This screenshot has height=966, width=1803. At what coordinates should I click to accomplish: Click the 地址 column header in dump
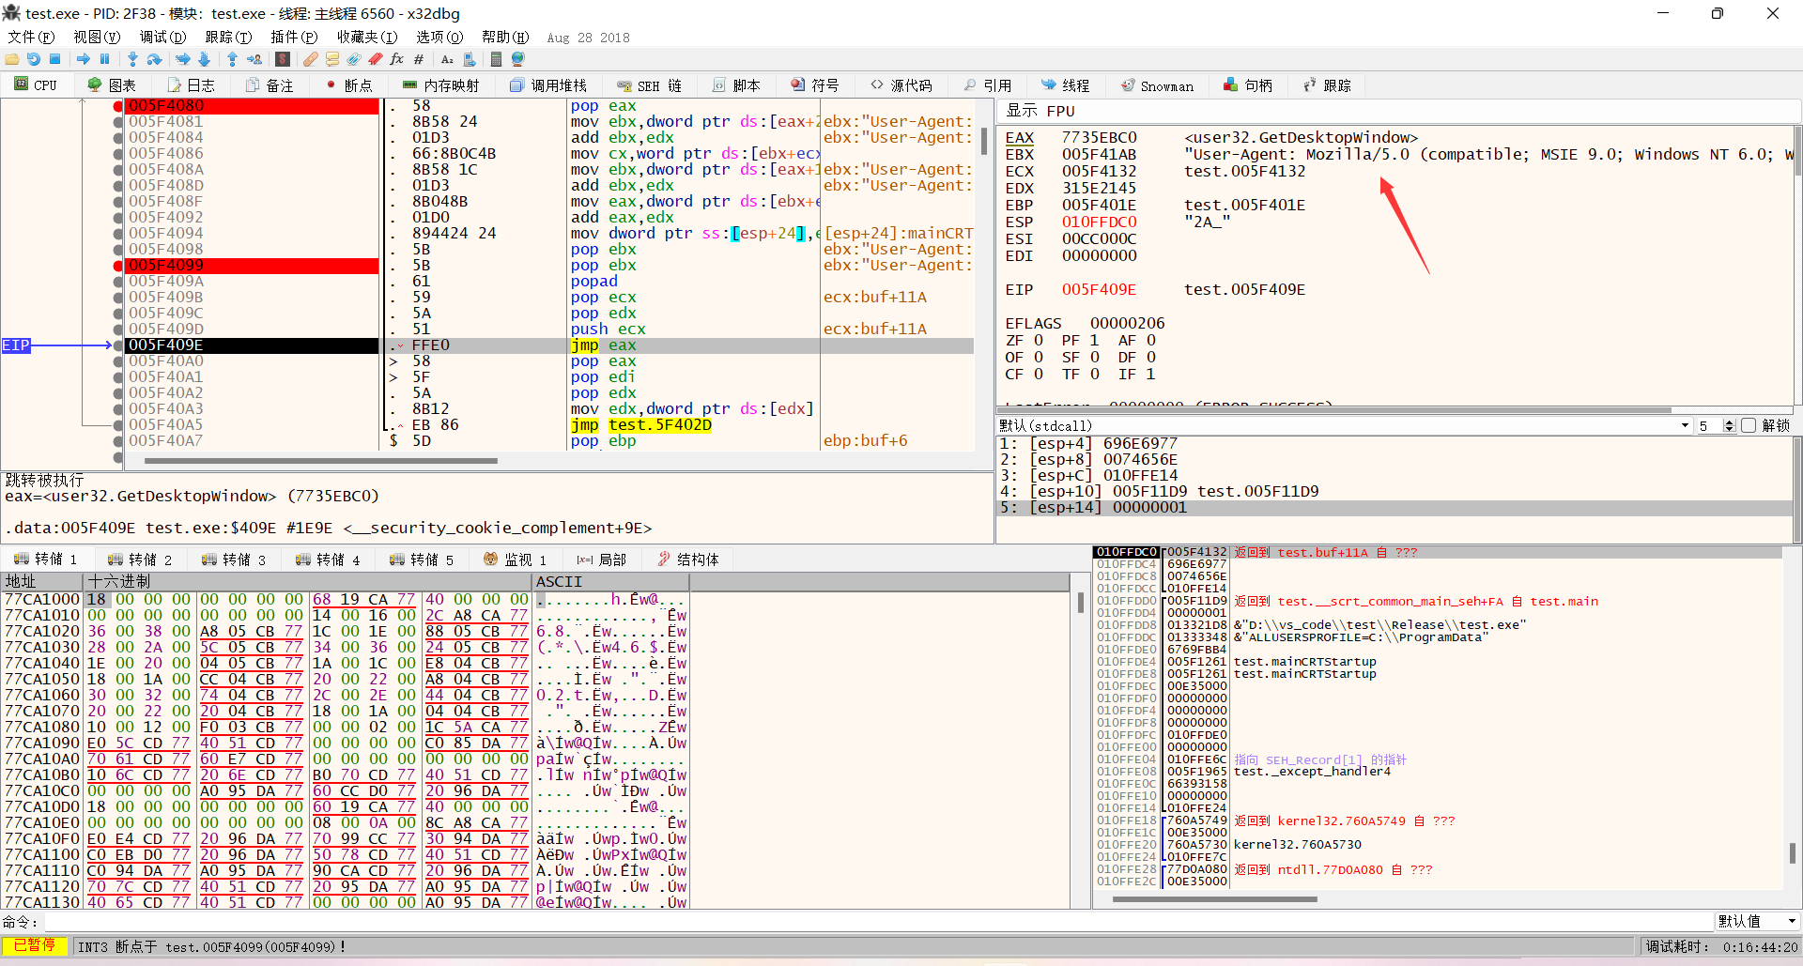coord(42,582)
